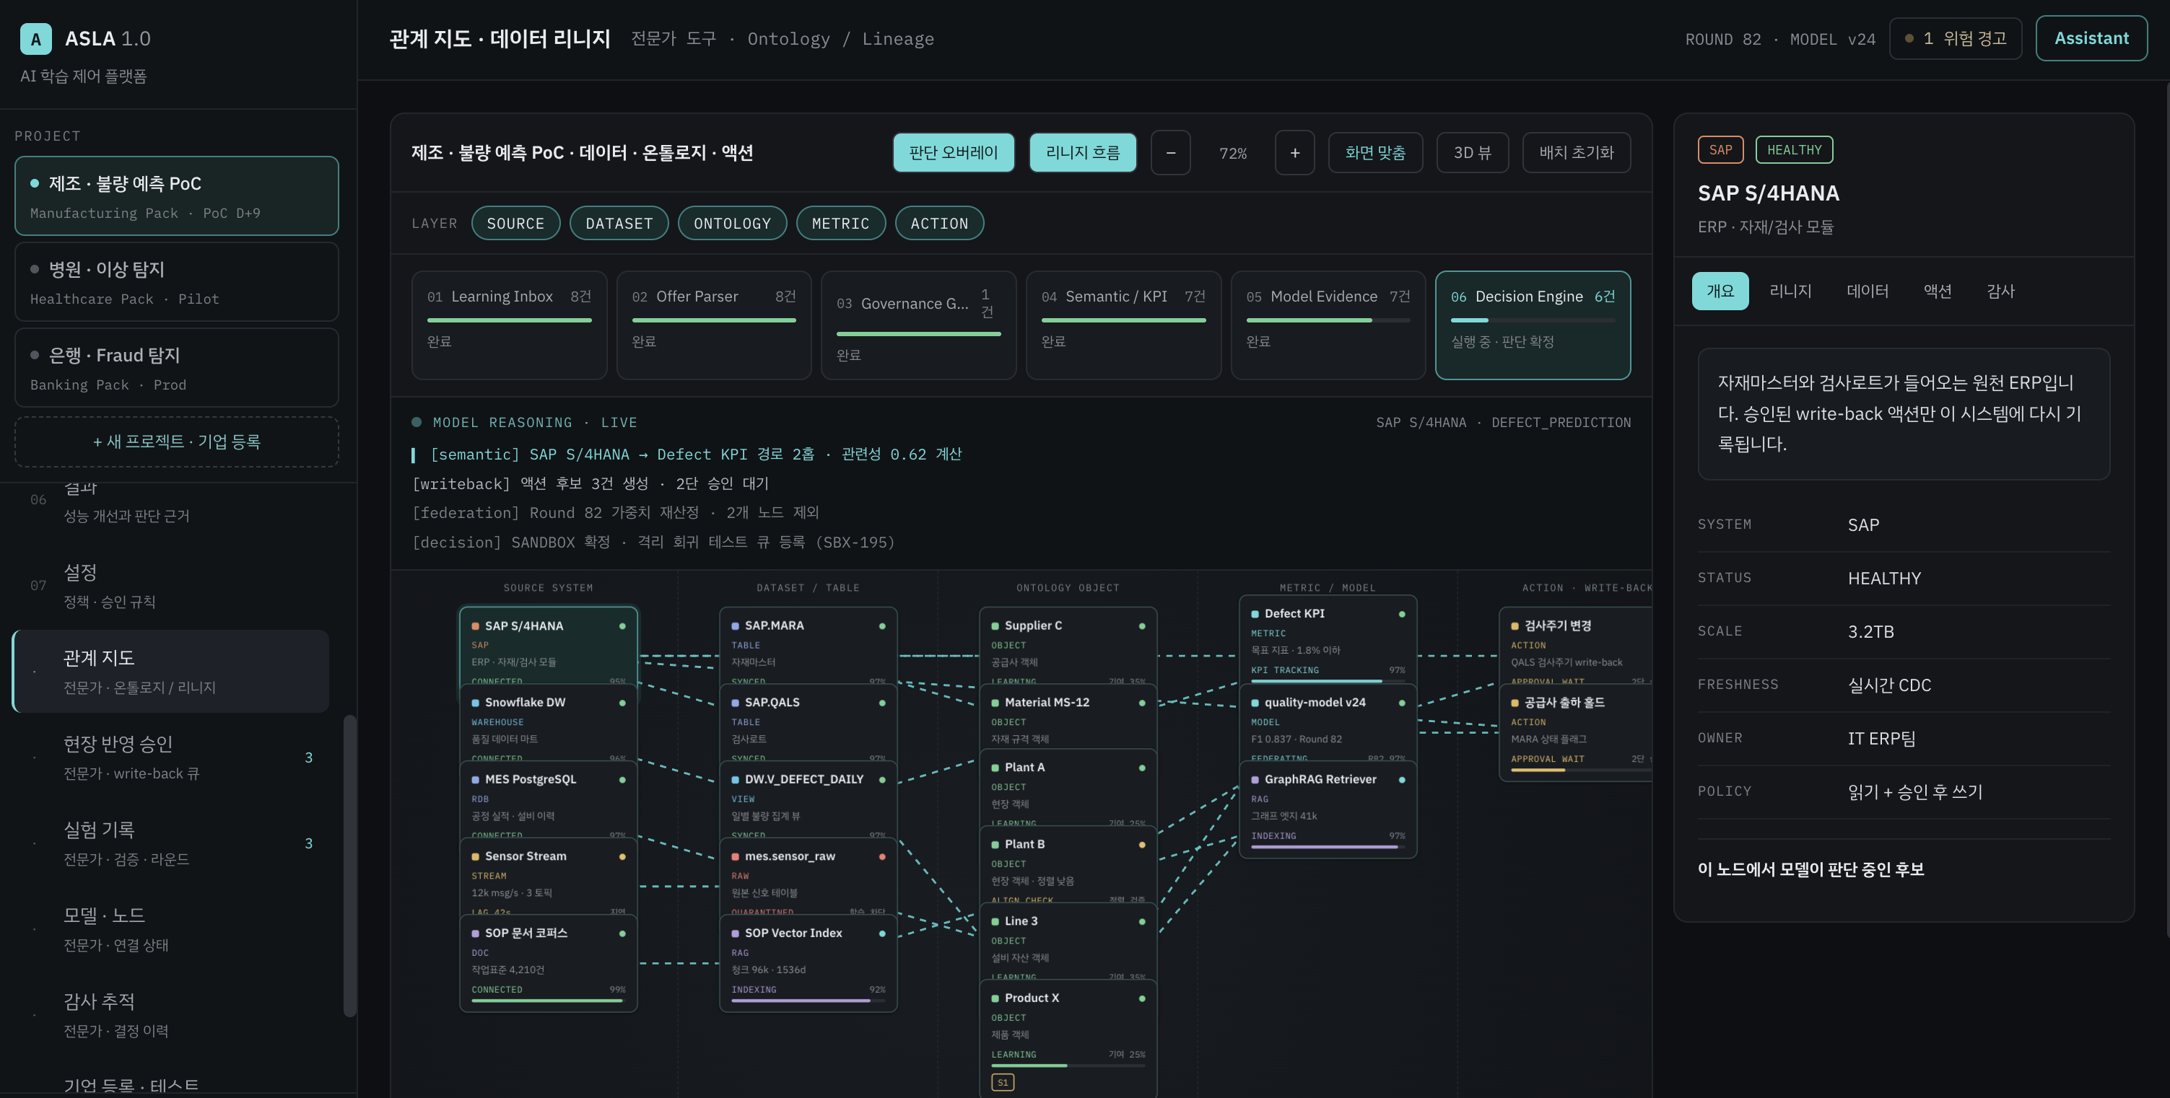Select the 병원 · 이상 탐지 project
The image size is (2170, 1098).
click(x=177, y=282)
